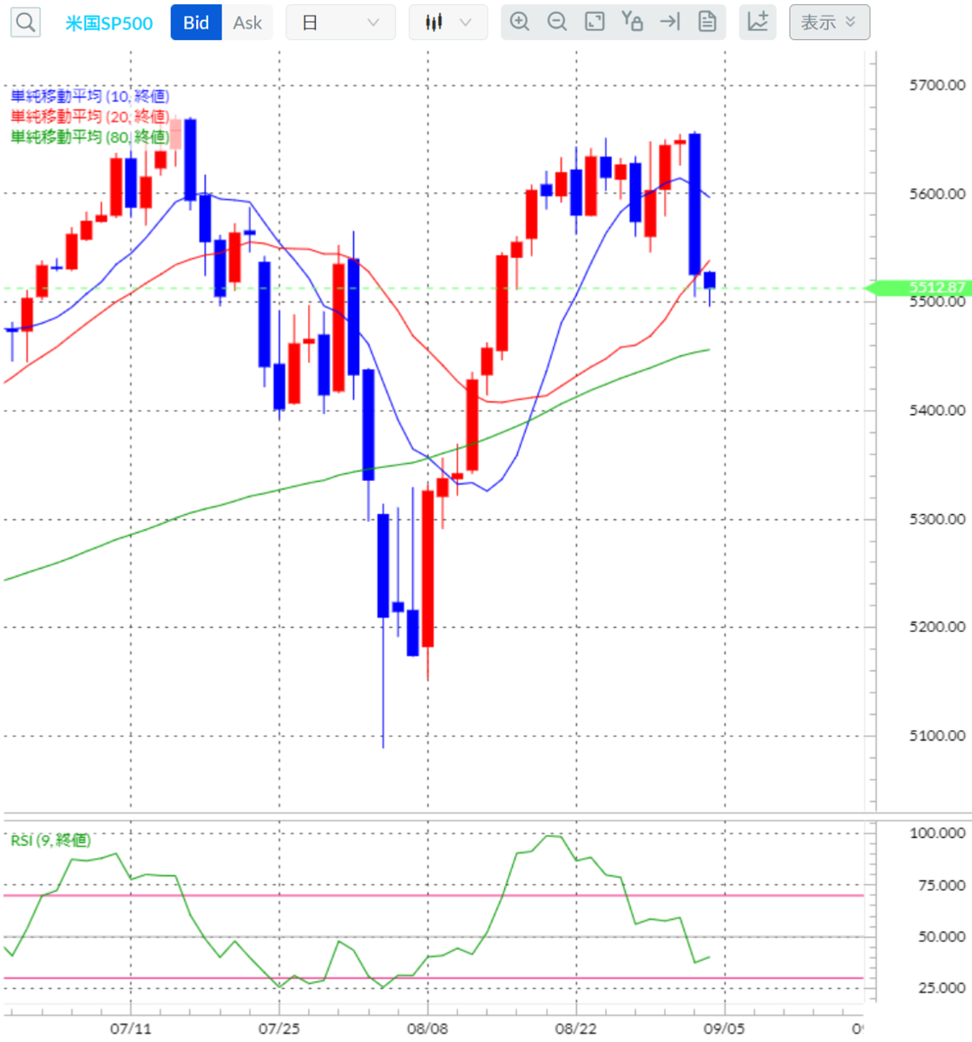Expand the 表示 display menu
This screenshot has width=972, height=1042.
(x=829, y=23)
